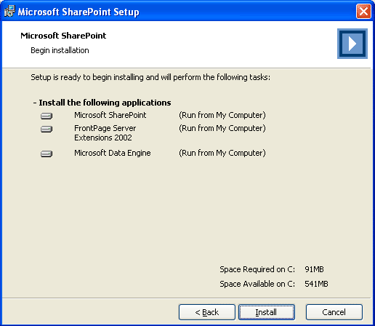Select the Microsoft Data Engine entry
Image resolution: width=375 pixels, height=326 pixels.
pyautogui.click(x=113, y=153)
